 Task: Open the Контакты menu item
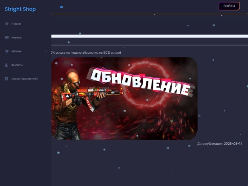[17, 65]
